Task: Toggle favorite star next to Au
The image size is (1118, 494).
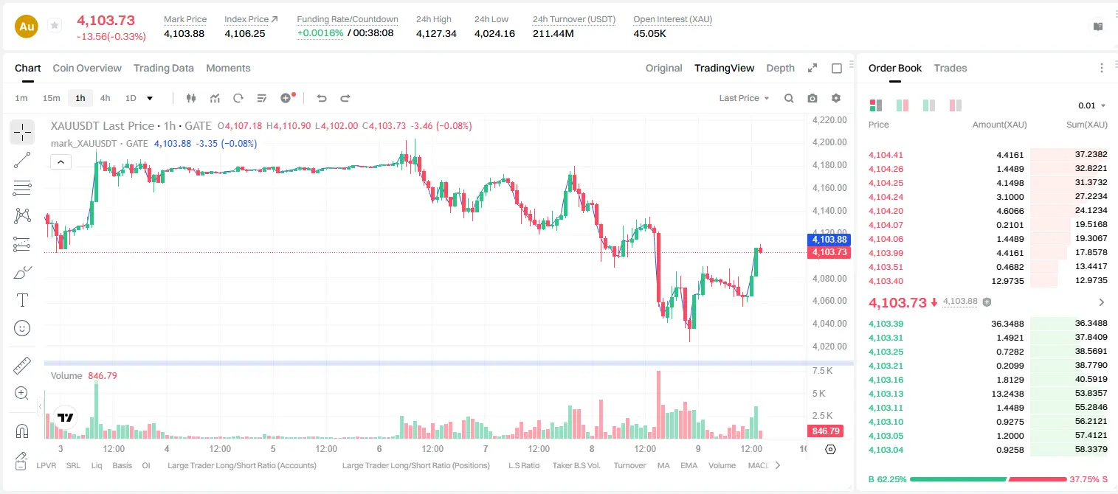Action: click(x=54, y=26)
